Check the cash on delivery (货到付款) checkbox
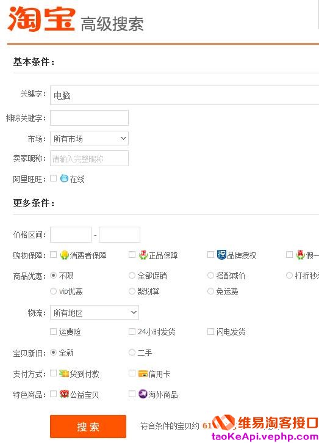The height and width of the screenshot is (443, 319). pyautogui.click(x=53, y=373)
